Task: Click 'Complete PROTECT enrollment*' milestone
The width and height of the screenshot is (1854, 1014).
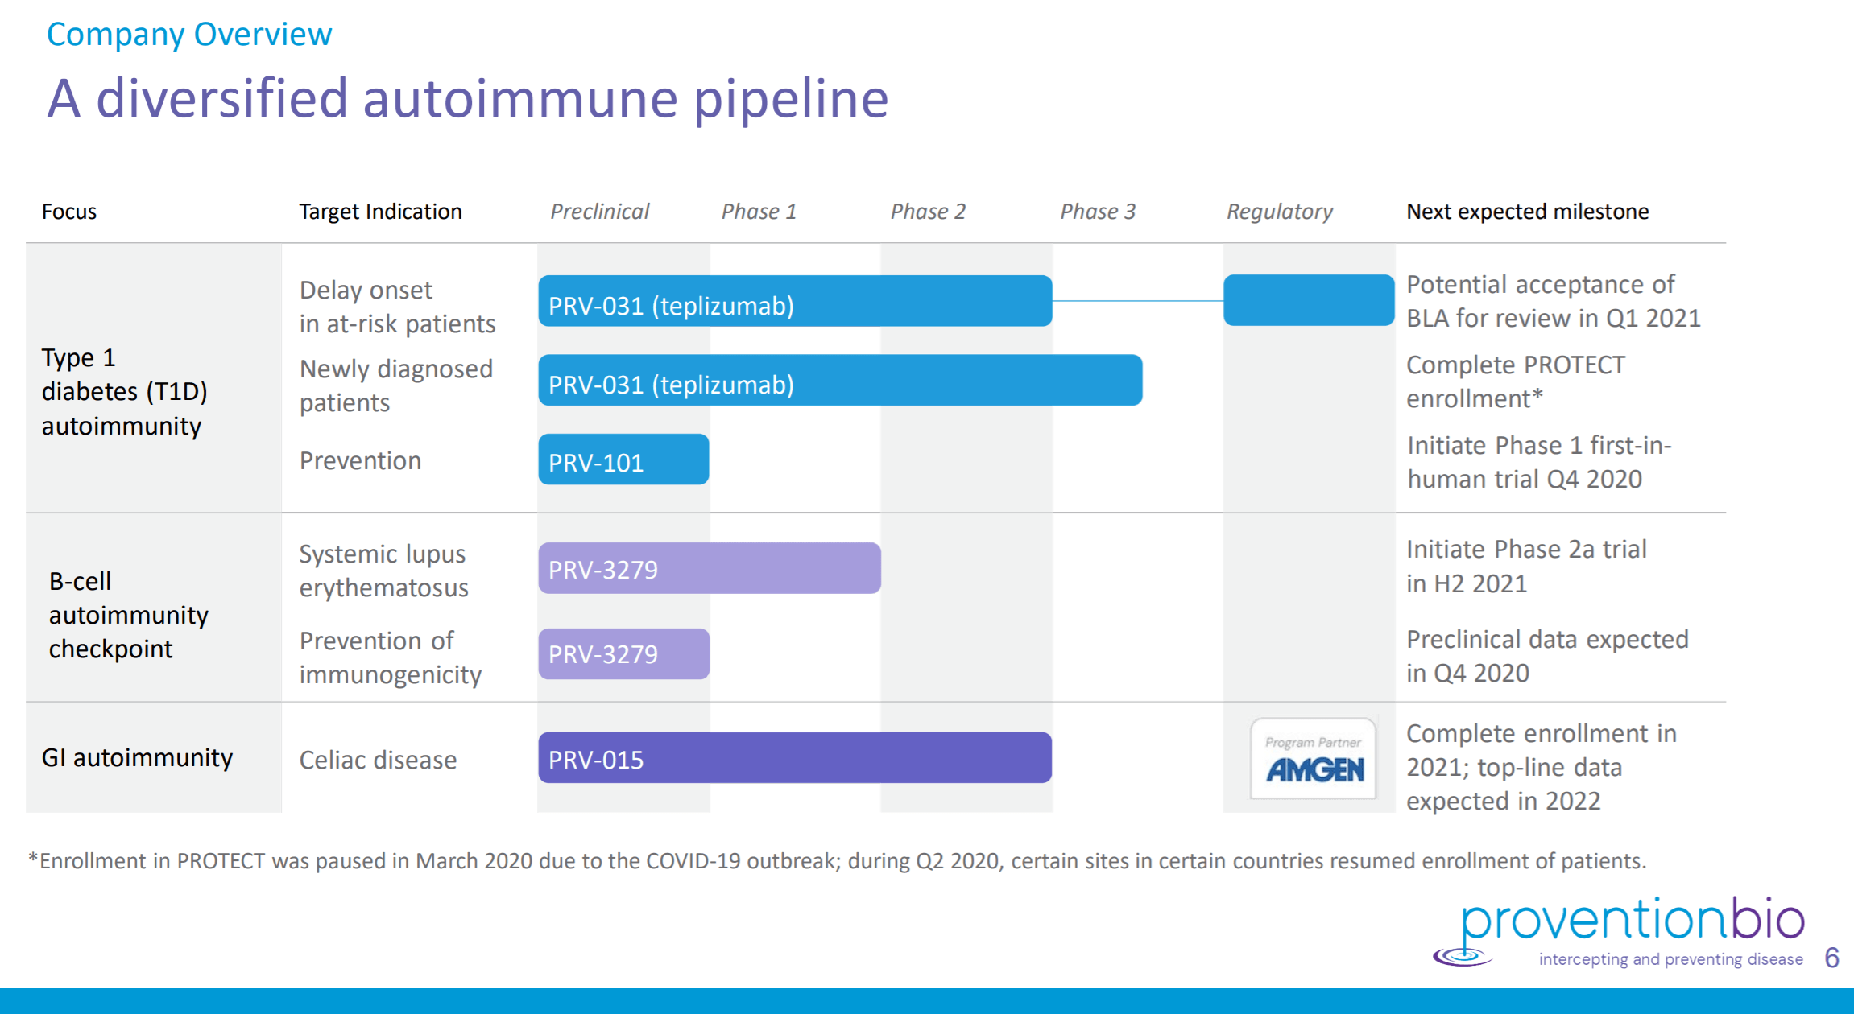Action: pos(1516,381)
